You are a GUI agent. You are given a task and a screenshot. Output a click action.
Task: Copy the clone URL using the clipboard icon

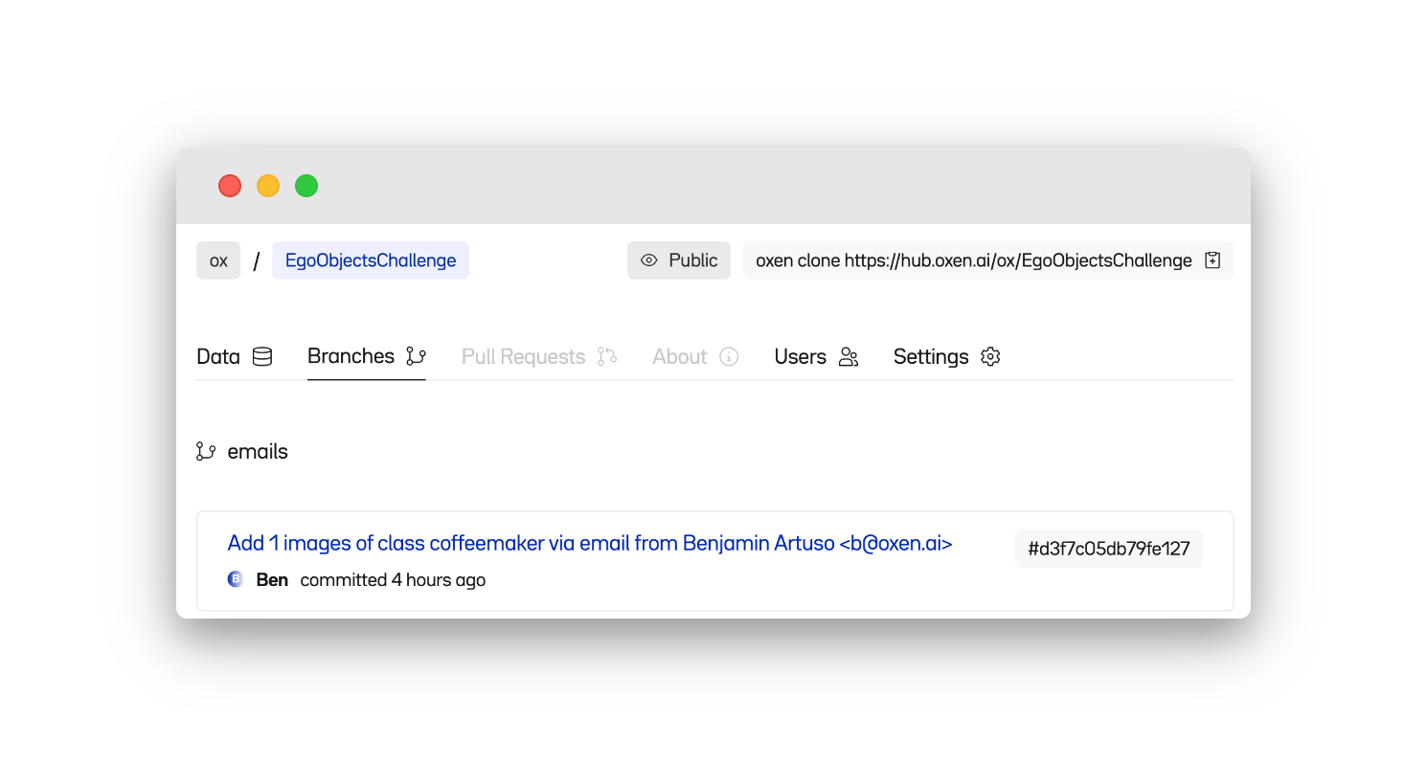(1212, 259)
